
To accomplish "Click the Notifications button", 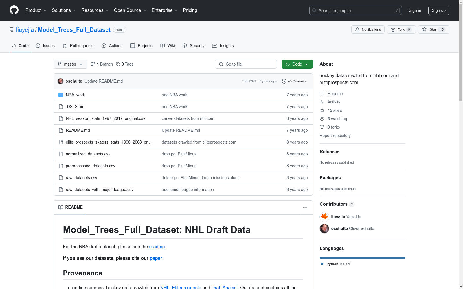I will (368, 29).
